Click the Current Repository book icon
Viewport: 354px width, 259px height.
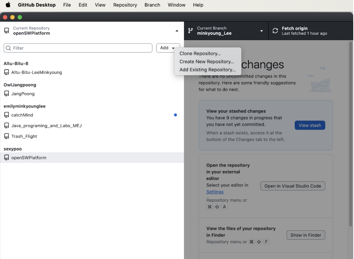(x=7, y=31)
